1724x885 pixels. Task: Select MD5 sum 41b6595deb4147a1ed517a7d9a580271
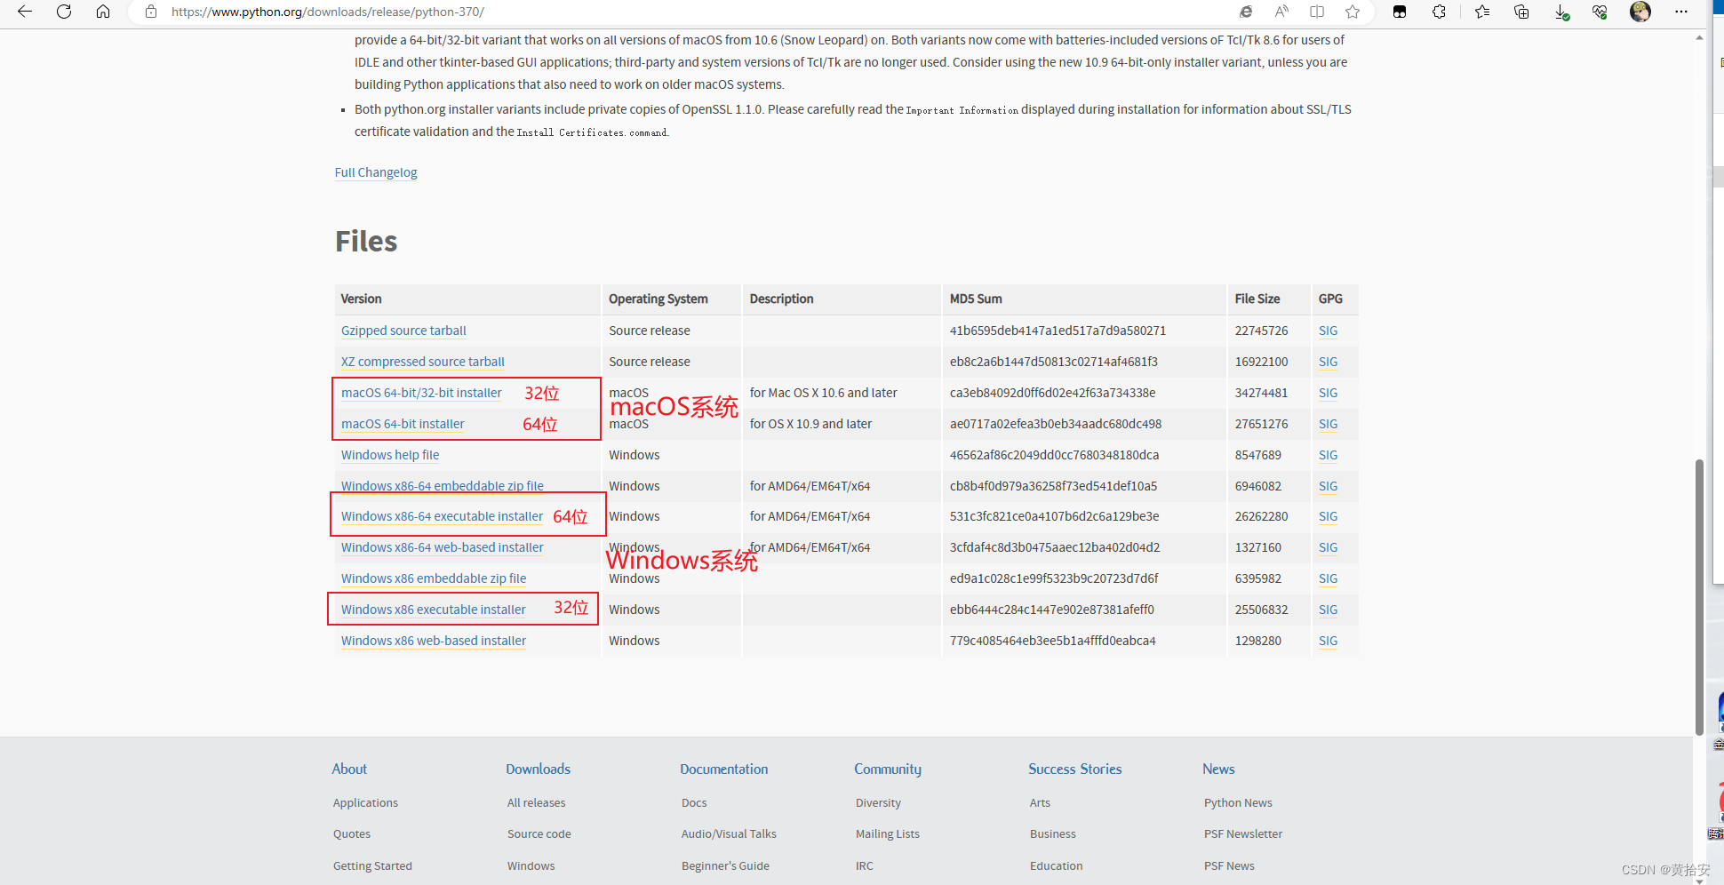click(x=1058, y=331)
